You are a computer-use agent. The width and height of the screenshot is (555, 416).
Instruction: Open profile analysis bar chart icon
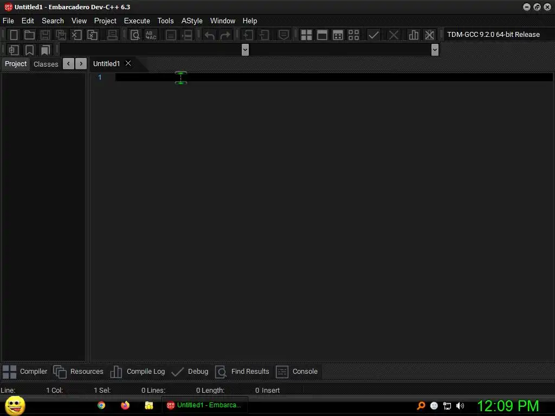(x=414, y=35)
